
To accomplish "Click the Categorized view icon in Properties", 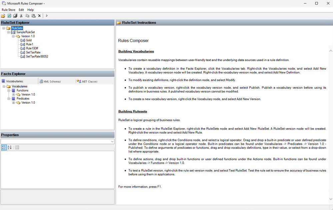I will 4,147.
